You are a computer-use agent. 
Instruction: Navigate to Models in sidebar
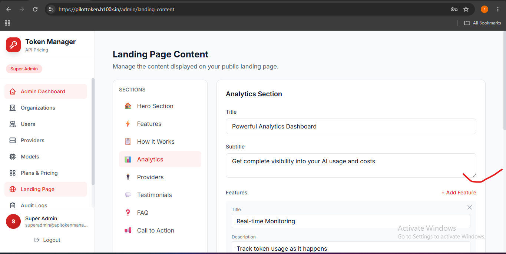coord(46,157)
